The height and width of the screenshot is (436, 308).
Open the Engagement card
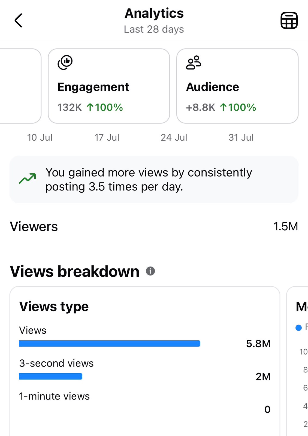coord(109,86)
